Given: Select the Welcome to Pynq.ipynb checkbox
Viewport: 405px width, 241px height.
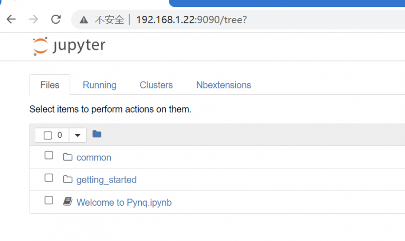Looking at the screenshot, I should 49,200.
